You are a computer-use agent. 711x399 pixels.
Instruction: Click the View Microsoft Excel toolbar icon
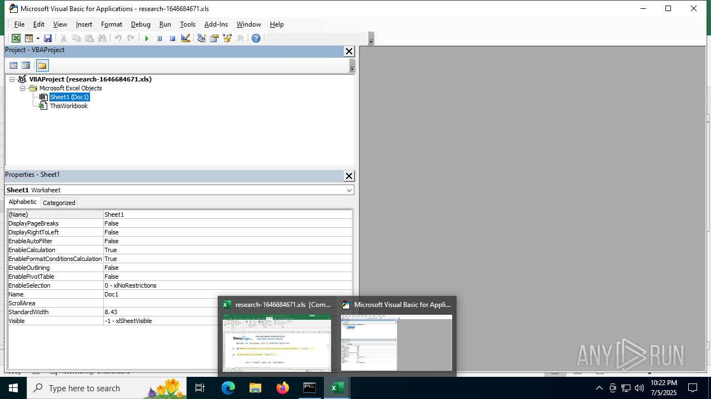pos(16,38)
